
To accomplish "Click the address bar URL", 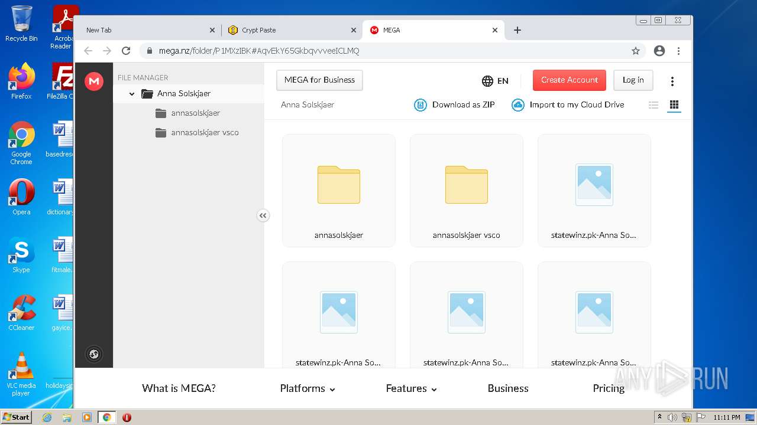I will click(259, 51).
